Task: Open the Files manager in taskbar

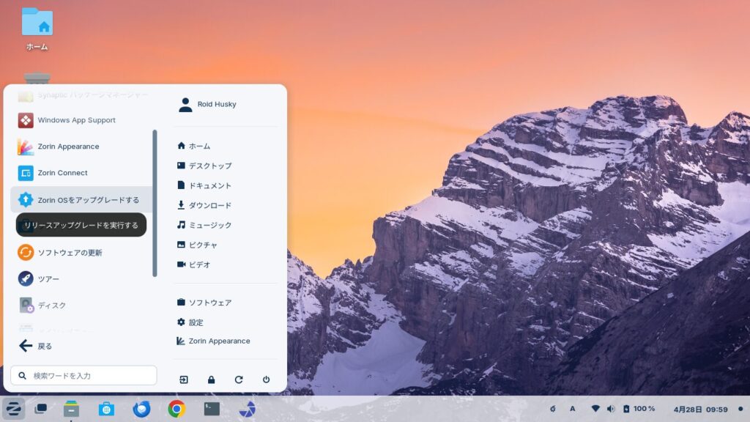Action: 71,408
